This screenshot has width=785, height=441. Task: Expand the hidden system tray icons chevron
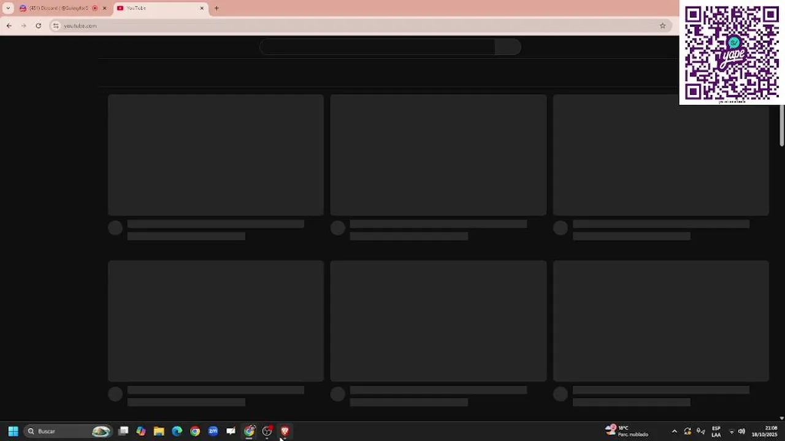(675, 431)
